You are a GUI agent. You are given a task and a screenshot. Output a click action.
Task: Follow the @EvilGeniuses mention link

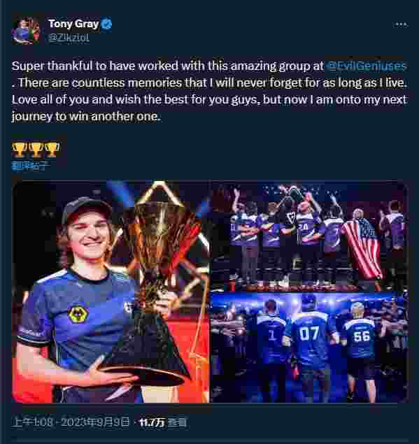(x=367, y=66)
